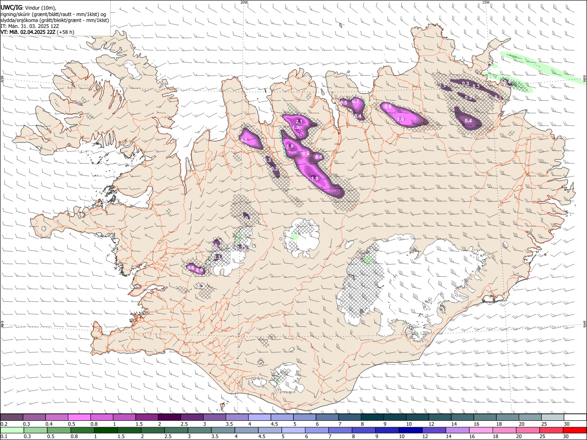Pick the lavender 4–4.5 swatch in upper legend
The image size is (587, 440).
(259, 417)
